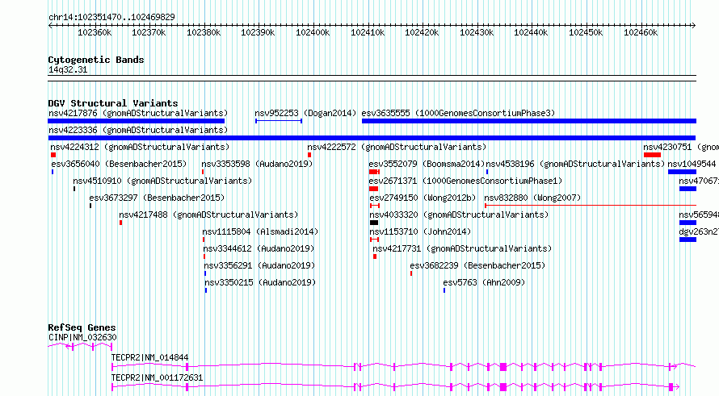Select the black nsv4033320 variant block
The width and height of the screenshot is (719, 396).
tap(374, 223)
